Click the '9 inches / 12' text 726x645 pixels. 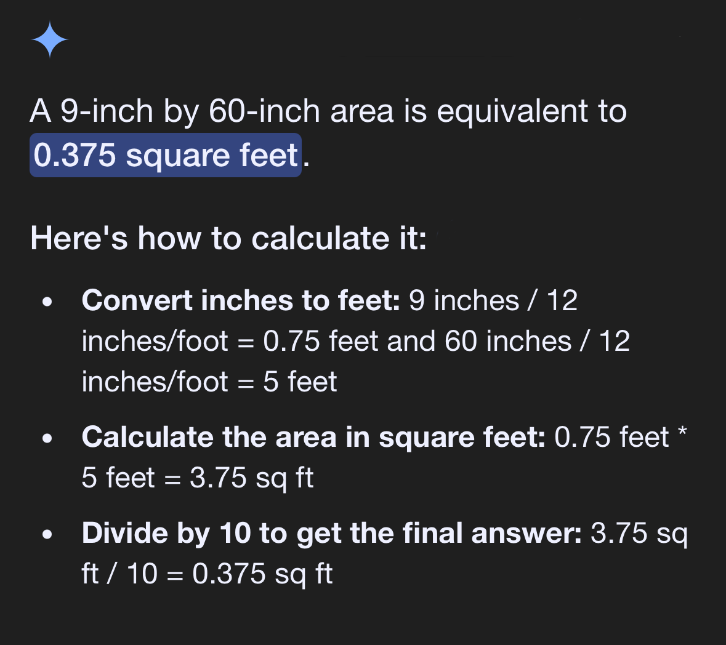coord(493,301)
